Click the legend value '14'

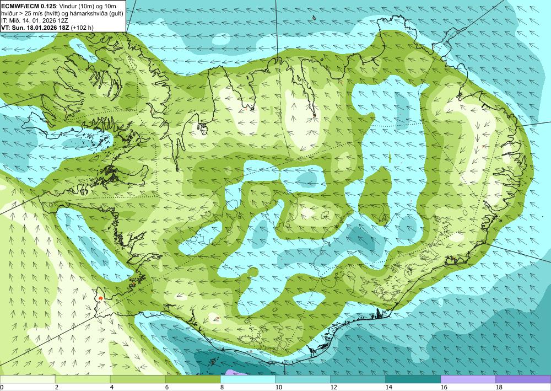point(388,388)
